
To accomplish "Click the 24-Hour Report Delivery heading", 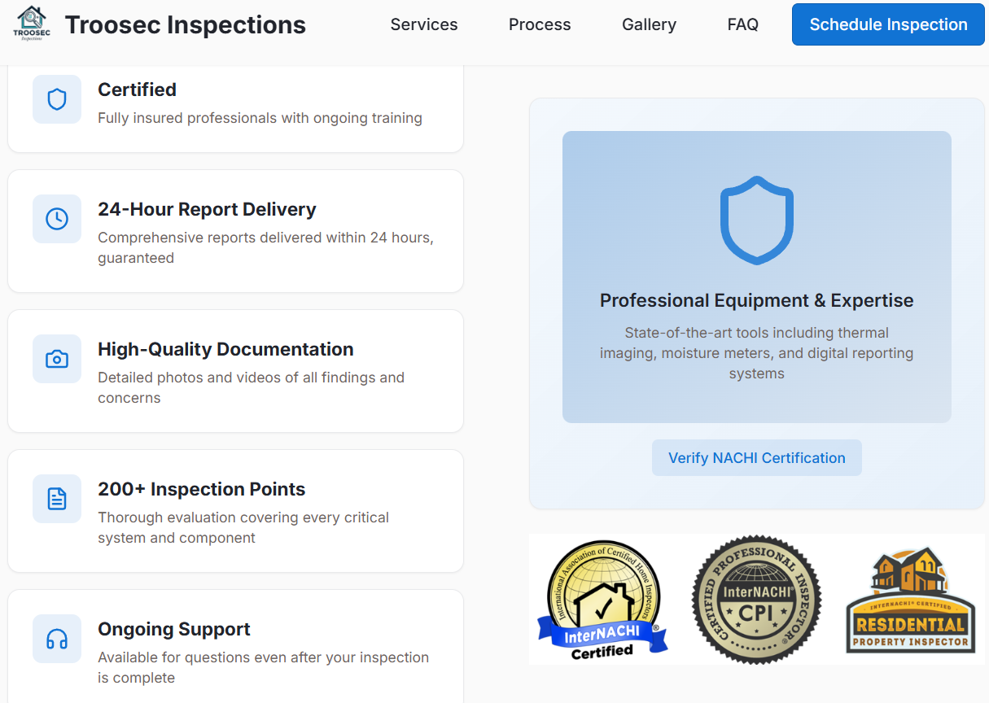I will coord(207,209).
